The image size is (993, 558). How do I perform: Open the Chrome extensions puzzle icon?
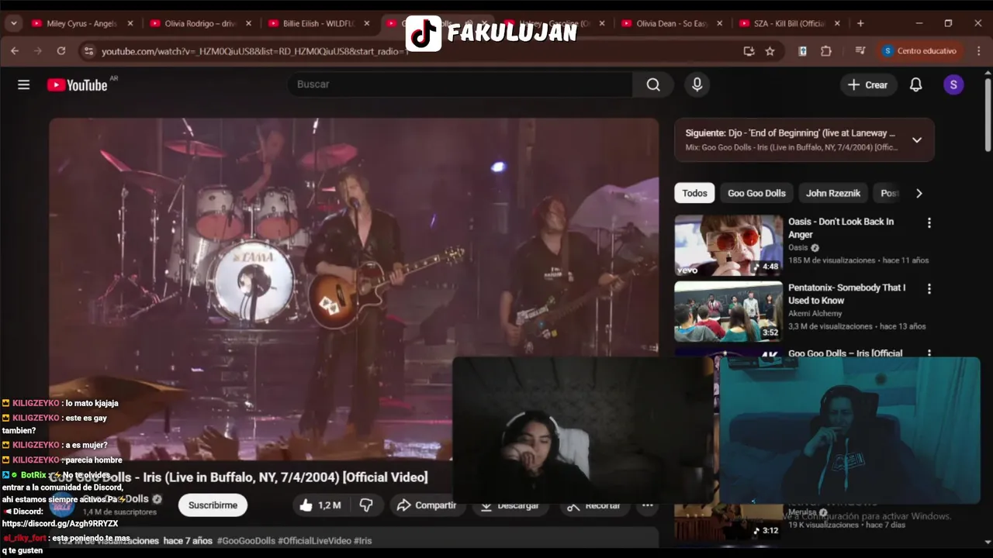826,51
